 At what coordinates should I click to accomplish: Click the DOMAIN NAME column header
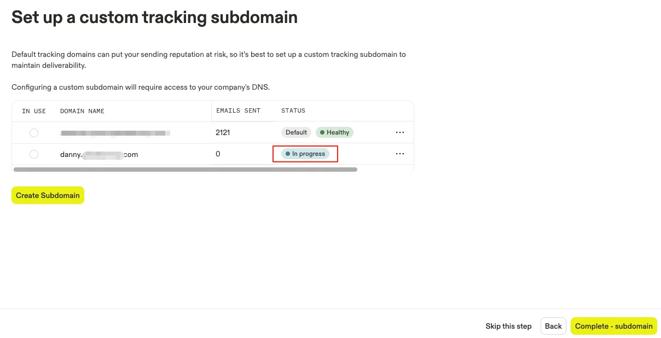pos(82,111)
